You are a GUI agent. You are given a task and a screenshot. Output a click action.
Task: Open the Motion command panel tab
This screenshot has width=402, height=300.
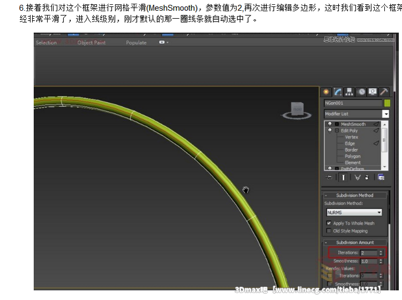361,92
